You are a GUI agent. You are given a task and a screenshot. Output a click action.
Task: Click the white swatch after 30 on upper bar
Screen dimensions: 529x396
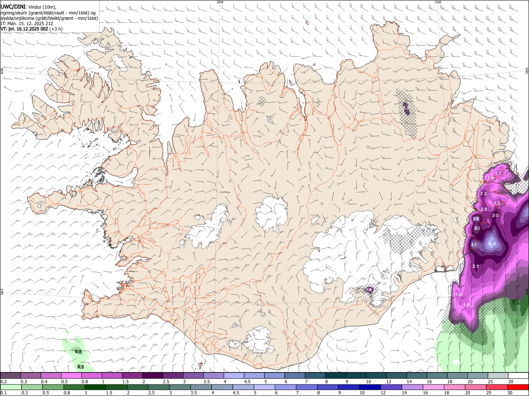(x=518, y=376)
